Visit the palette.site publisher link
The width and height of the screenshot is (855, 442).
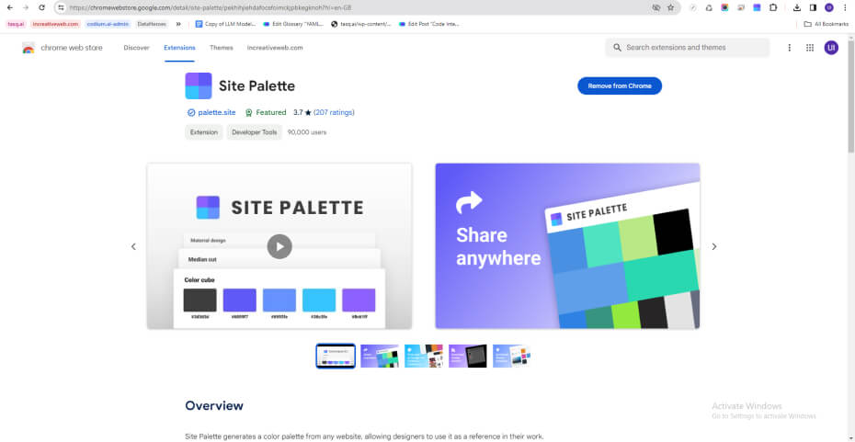pos(217,113)
